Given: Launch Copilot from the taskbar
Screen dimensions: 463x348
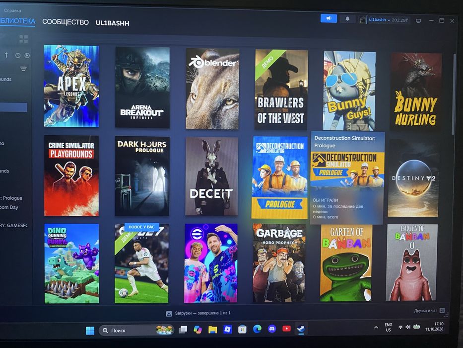Looking at the screenshot, I should (x=198, y=329).
